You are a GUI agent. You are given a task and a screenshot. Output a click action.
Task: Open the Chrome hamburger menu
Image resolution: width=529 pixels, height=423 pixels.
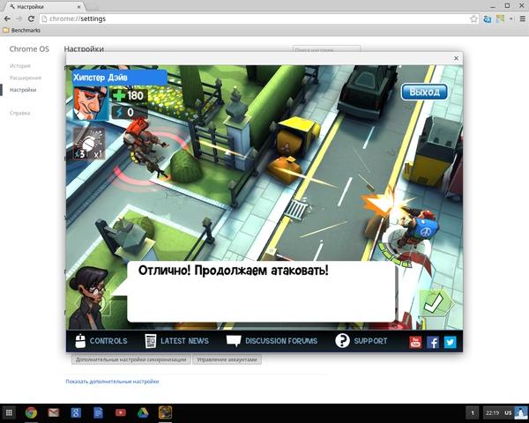tap(522, 19)
